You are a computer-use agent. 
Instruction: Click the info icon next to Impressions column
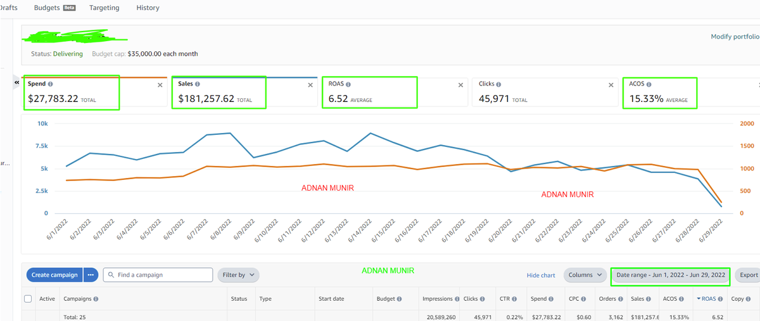click(x=457, y=299)
